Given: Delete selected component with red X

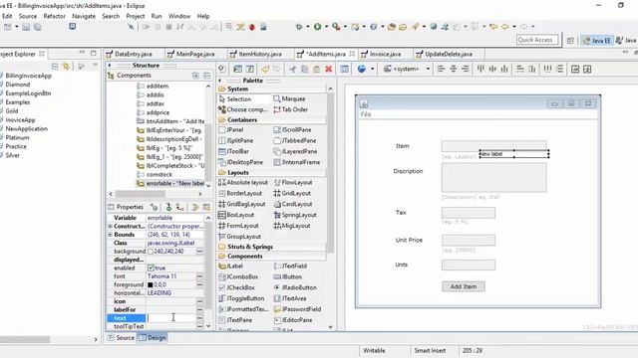Looking at the screenshot, I should pyautogui.click(x=329, y=69).
